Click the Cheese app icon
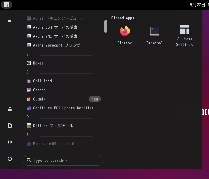 coord(29,90)
